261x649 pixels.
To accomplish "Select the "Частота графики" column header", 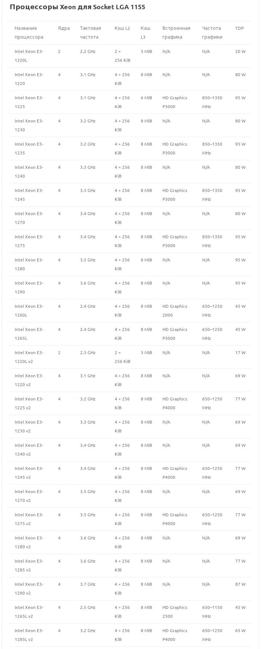I will click(212, 33).
